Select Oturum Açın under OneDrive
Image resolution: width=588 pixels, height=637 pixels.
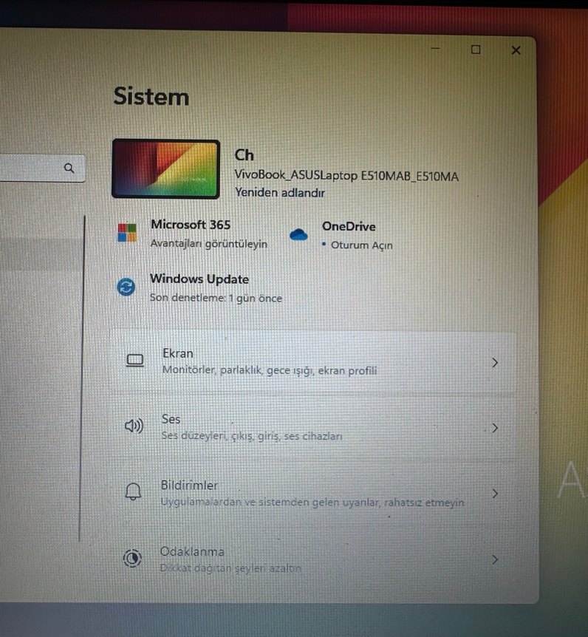tap(361, 245)
